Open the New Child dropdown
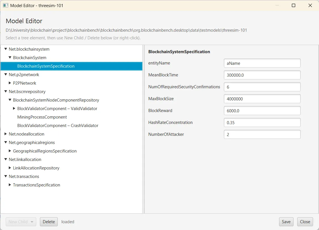Screen dimensions: 319x230 pos(21,222)
